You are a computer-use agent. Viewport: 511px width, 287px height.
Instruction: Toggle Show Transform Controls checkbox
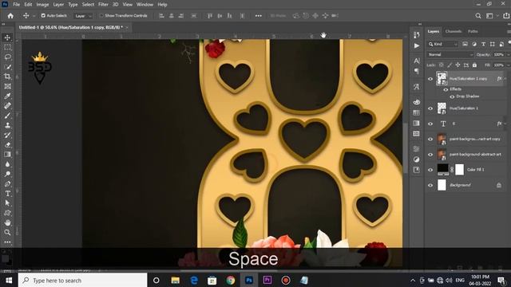101,16
